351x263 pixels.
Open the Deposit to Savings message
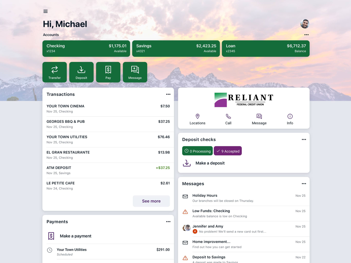244,258
